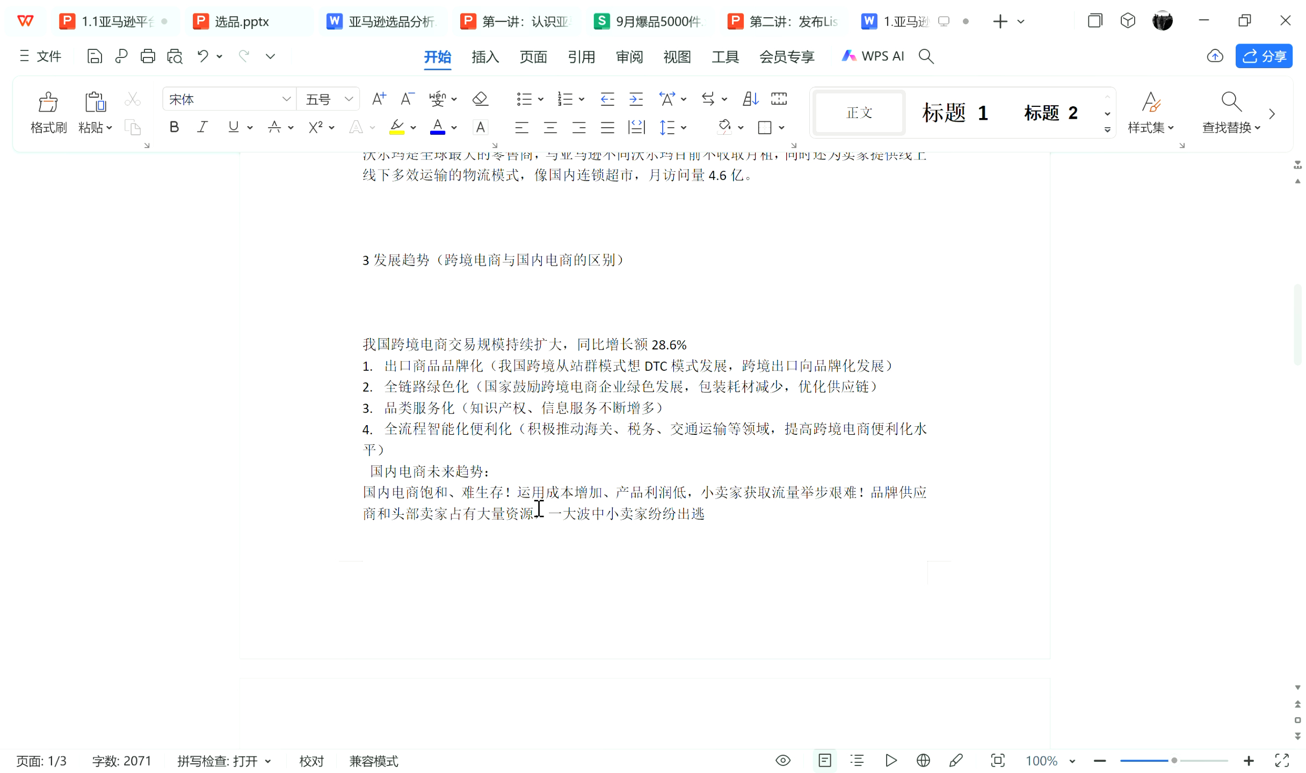Expand quick access toolbar customization arrow
Image resolution: width=1306 pixels, height=773 pixels.
click(x=270, y=56)
